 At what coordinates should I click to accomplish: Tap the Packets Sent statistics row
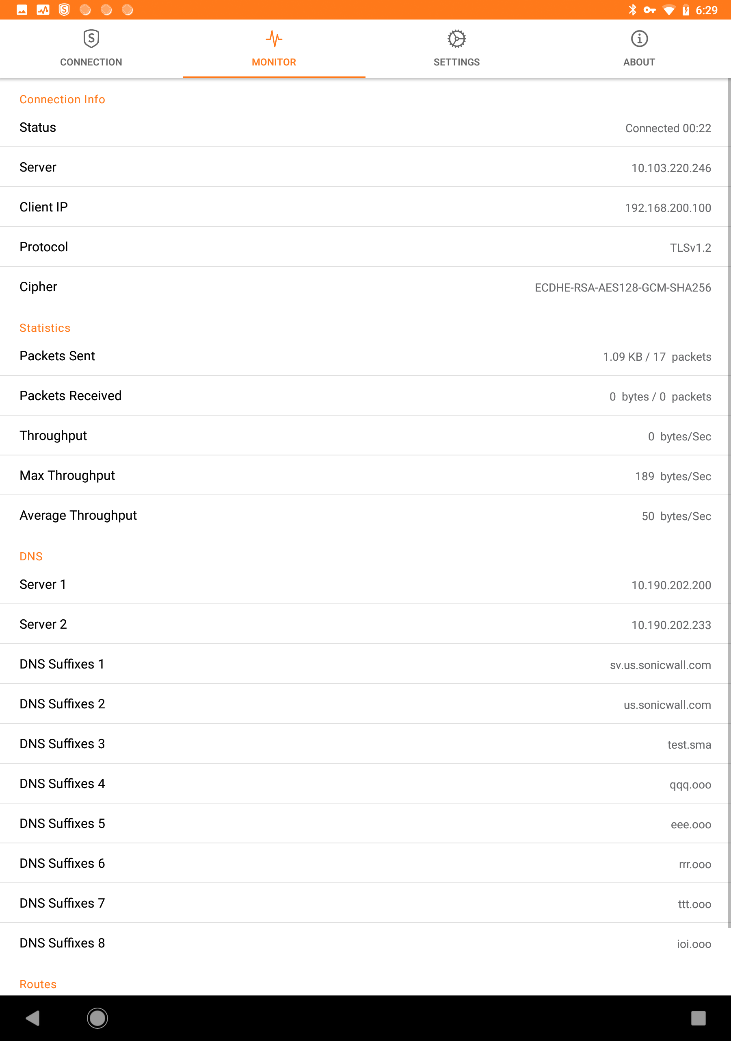pyautogui.click(x=365, y=356)
